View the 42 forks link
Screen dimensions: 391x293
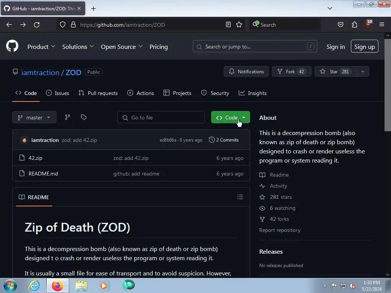click(x=274, y=219)
